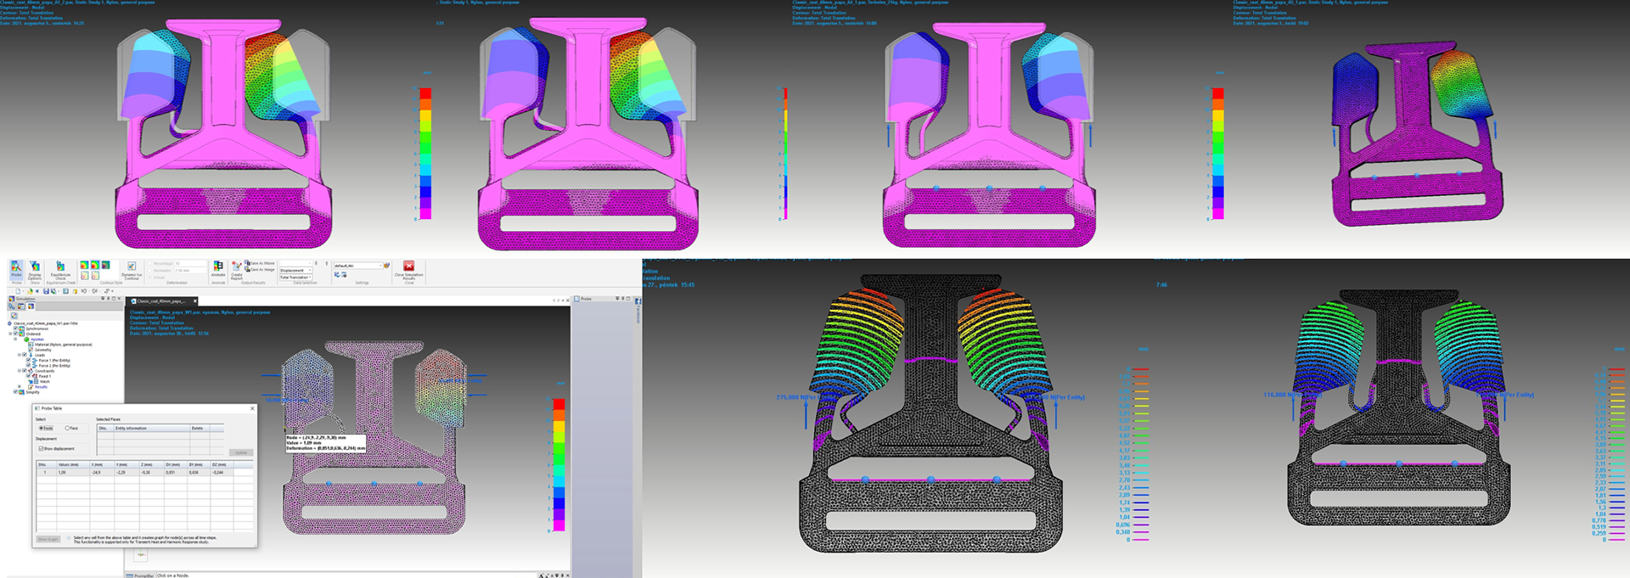1630x578 pixels.
Task: Open third tab icon in Simulation pane
Action: 31,306
